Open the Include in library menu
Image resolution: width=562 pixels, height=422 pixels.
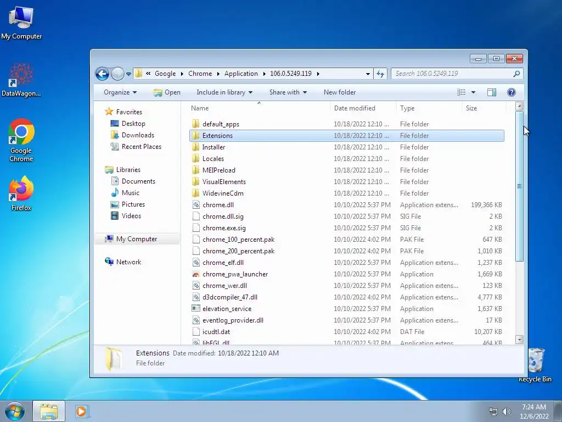tap(224, 92)
